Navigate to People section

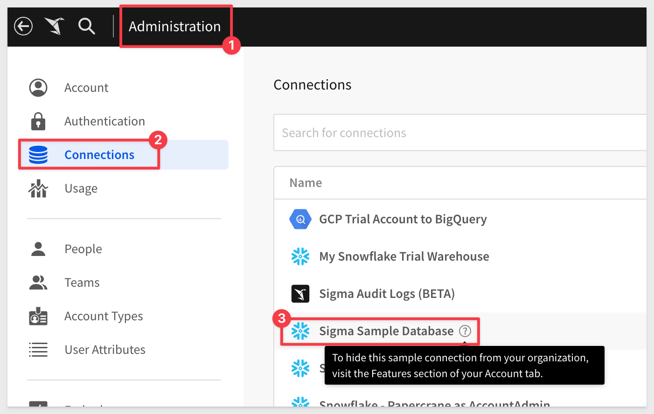[x=83, y=249]
